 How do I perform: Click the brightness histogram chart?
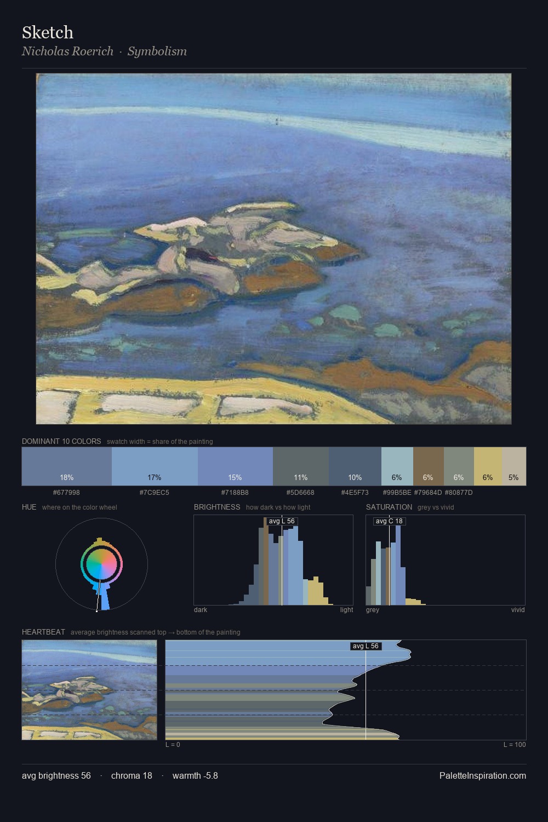coord(273,560)
